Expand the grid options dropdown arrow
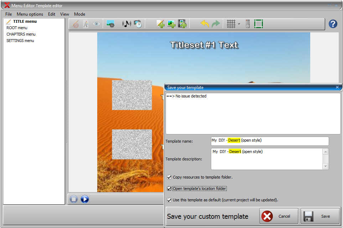 pyautogui.click(x=239, y=24)
